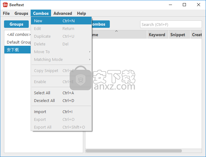Select the <All combos> group entry
The height and width of the screenshot is (157, 206).
click(18, 35)
